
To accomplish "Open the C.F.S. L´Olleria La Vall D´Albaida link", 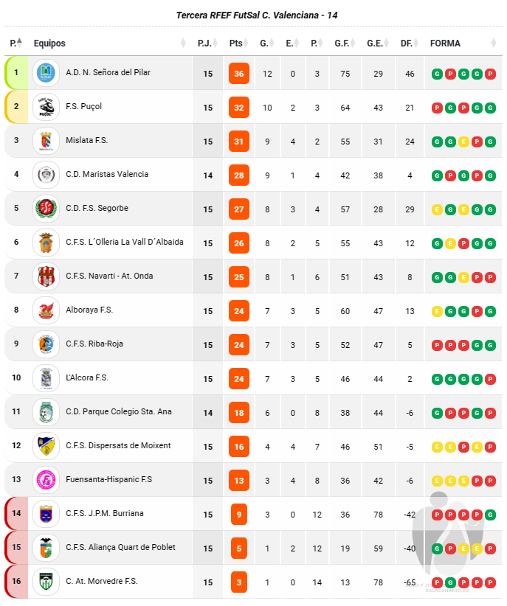I will click(124, 243).
